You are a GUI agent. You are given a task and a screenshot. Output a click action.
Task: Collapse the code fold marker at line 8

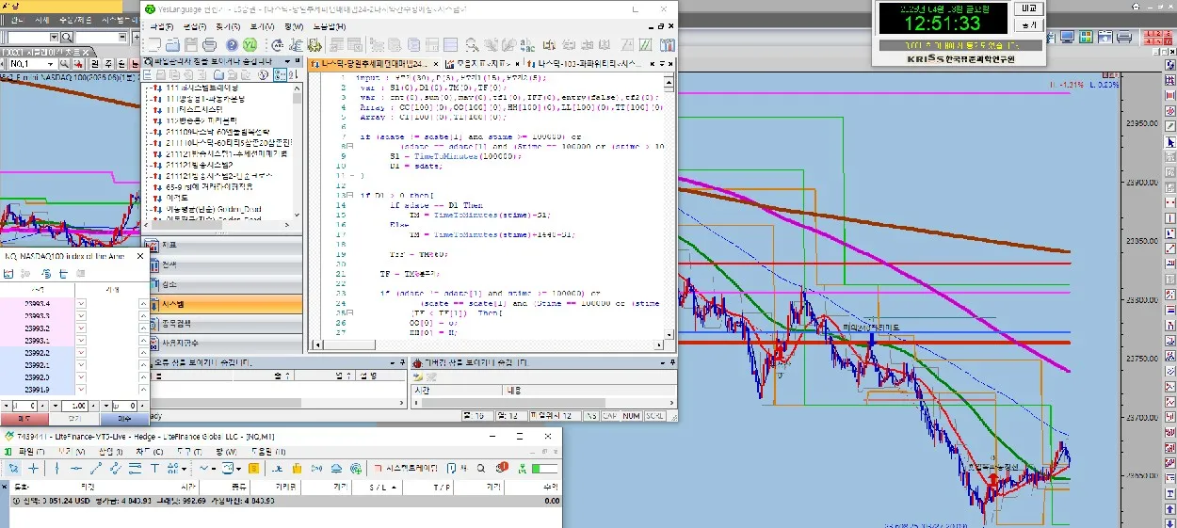[x=349, y=145]
